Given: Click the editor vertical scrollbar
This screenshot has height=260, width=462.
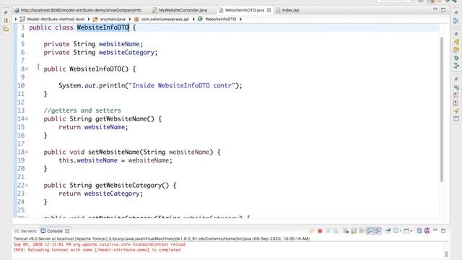Looking at the screenshot, I should tap(442, 109).
